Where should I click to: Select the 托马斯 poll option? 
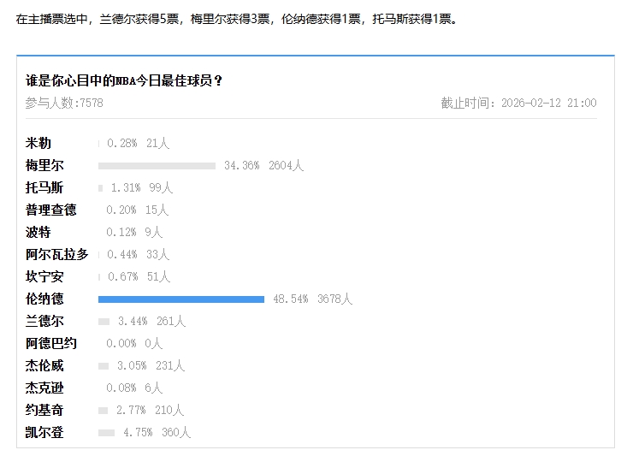tap(44, 187)
